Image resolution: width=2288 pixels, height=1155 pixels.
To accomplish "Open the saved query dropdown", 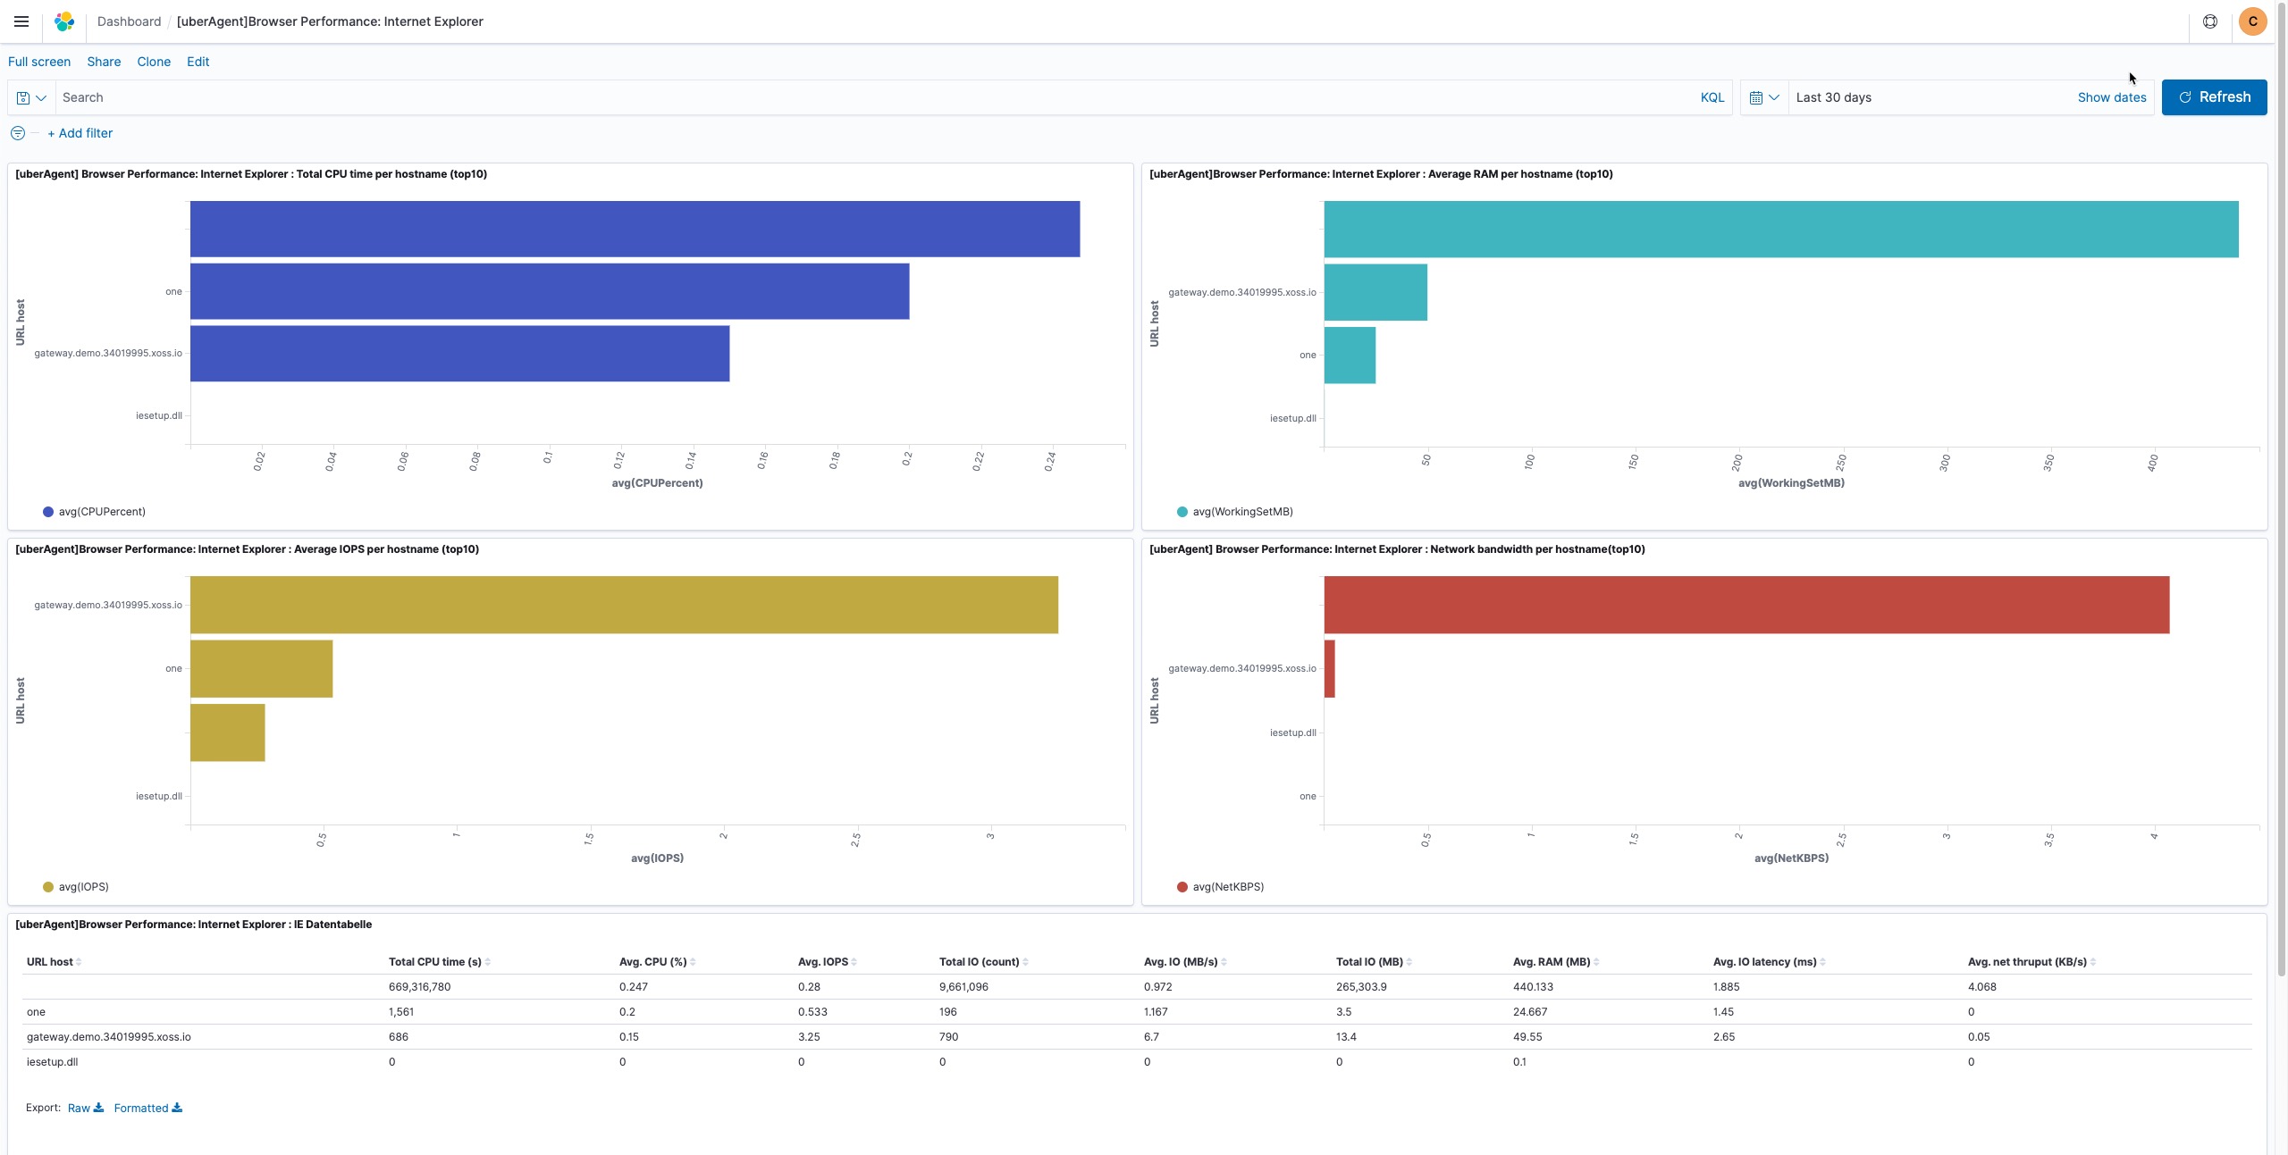I will click(31, 97).
